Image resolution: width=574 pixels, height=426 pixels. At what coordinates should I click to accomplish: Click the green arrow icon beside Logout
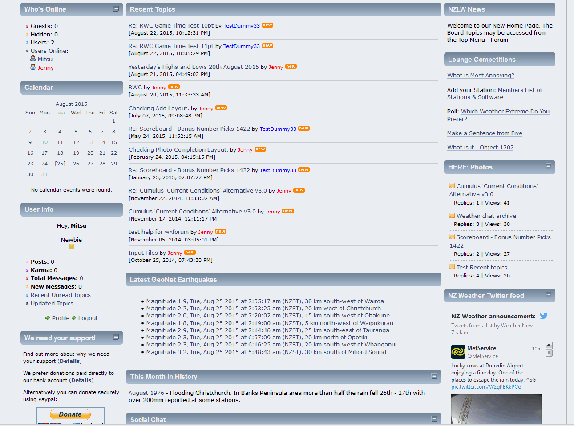pyautogui.click(x=74, y=318)
